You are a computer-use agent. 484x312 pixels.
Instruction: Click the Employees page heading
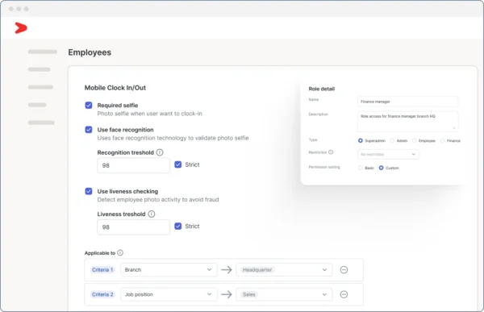click(x=90, y=52)
